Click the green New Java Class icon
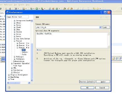 pos(57,9)
